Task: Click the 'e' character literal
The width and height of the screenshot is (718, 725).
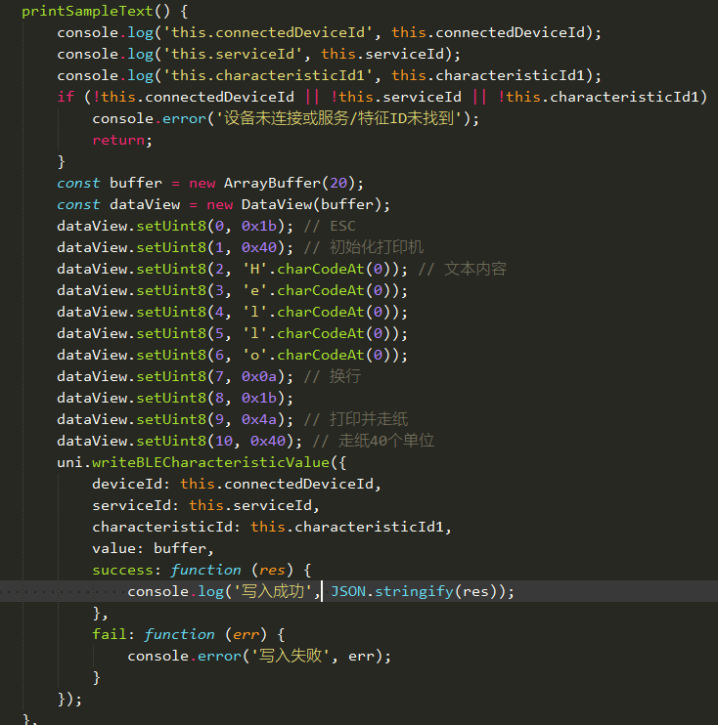Action: 254,290
